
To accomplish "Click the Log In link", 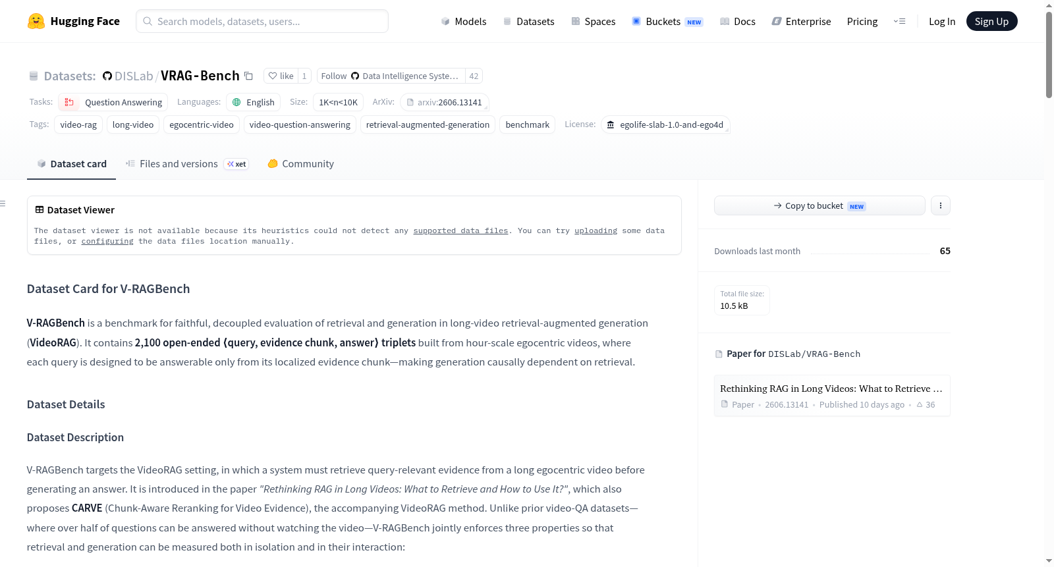I will point(942,21).
